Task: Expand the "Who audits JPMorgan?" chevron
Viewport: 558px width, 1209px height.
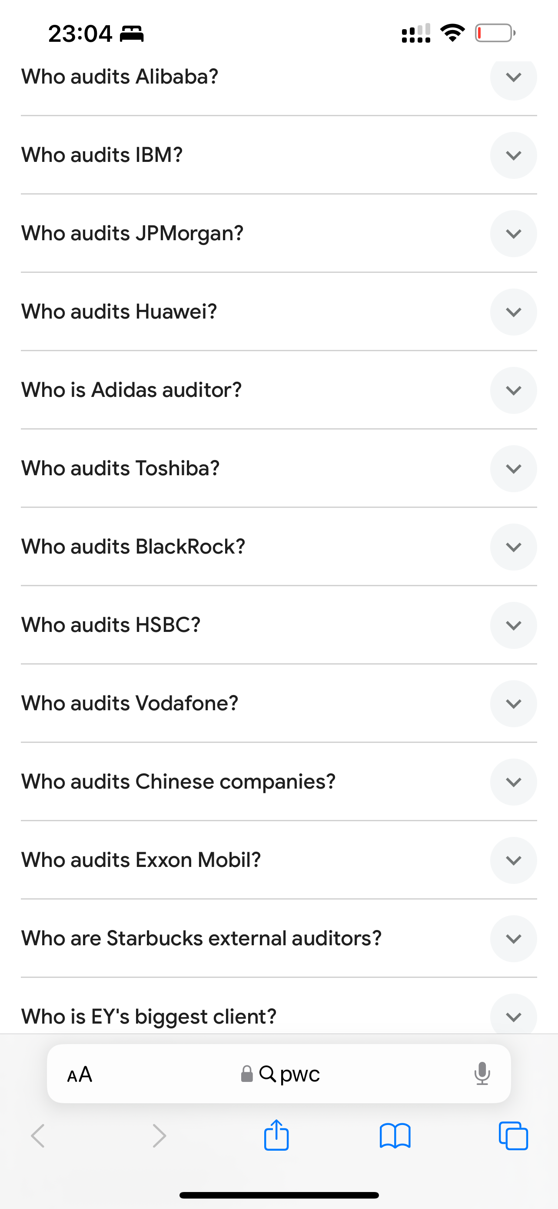Action: pyautogui.click(x=514, y=234)
